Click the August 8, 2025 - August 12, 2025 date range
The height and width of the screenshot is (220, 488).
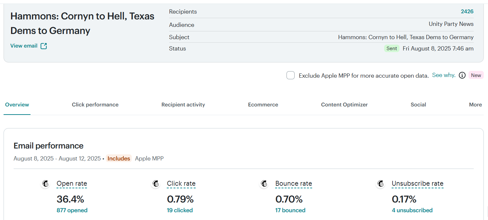coord(57,159)
